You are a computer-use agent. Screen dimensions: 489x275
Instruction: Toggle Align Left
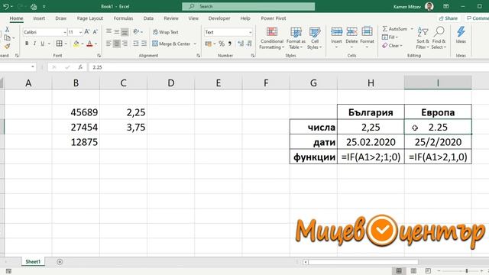point(108,44)
